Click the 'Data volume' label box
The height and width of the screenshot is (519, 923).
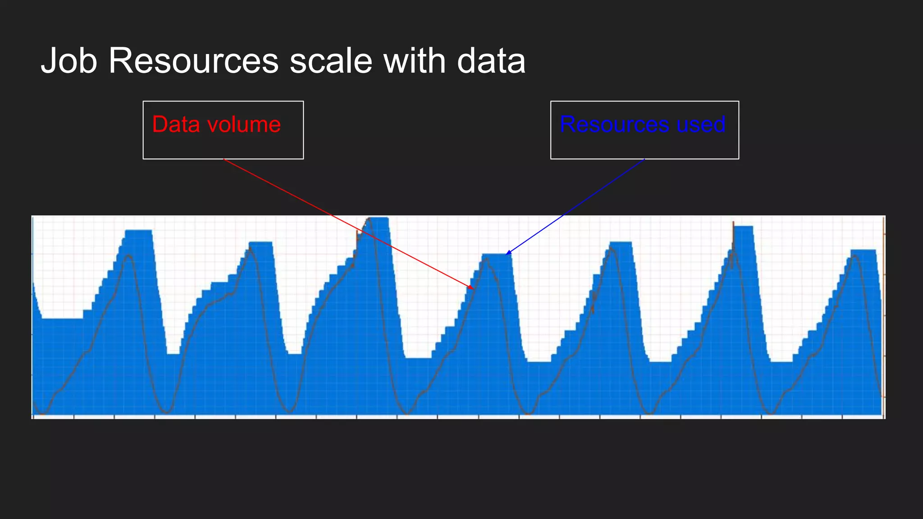[223, 130]
